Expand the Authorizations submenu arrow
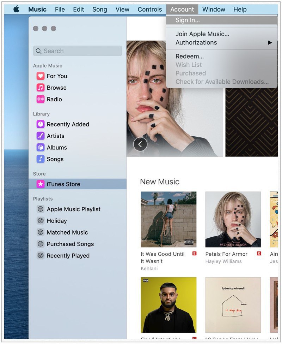 (x=270, y=42)
